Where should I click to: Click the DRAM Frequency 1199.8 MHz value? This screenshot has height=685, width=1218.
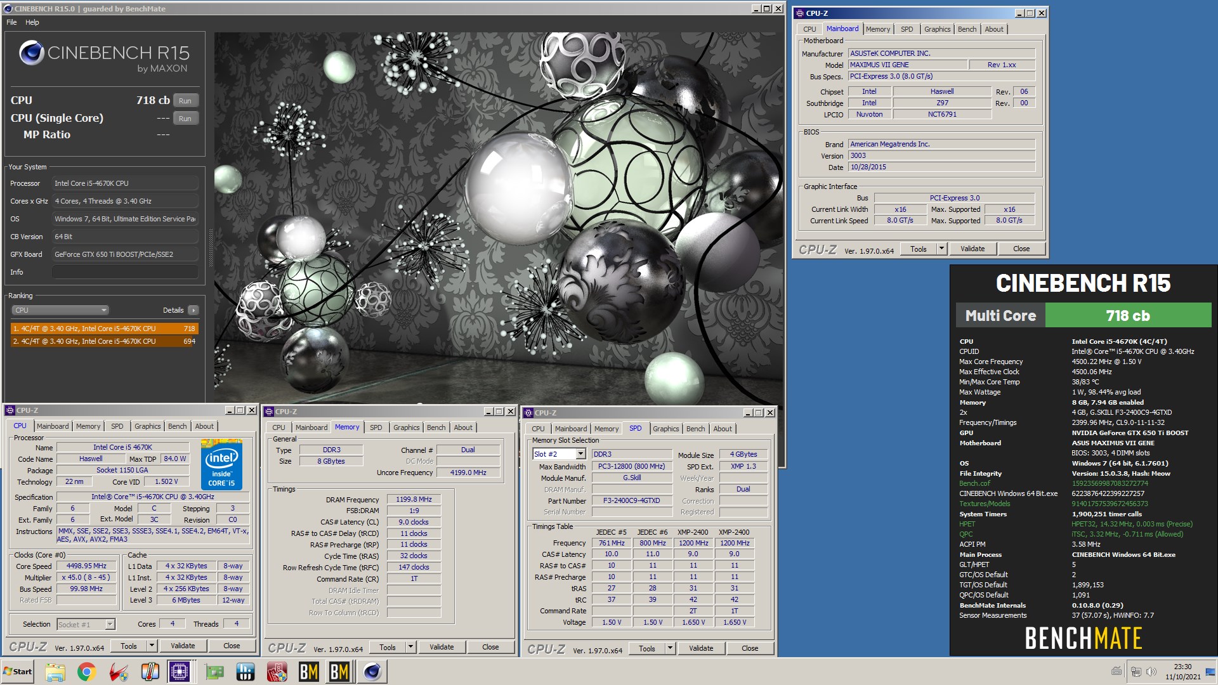click(x=414, y=499)
